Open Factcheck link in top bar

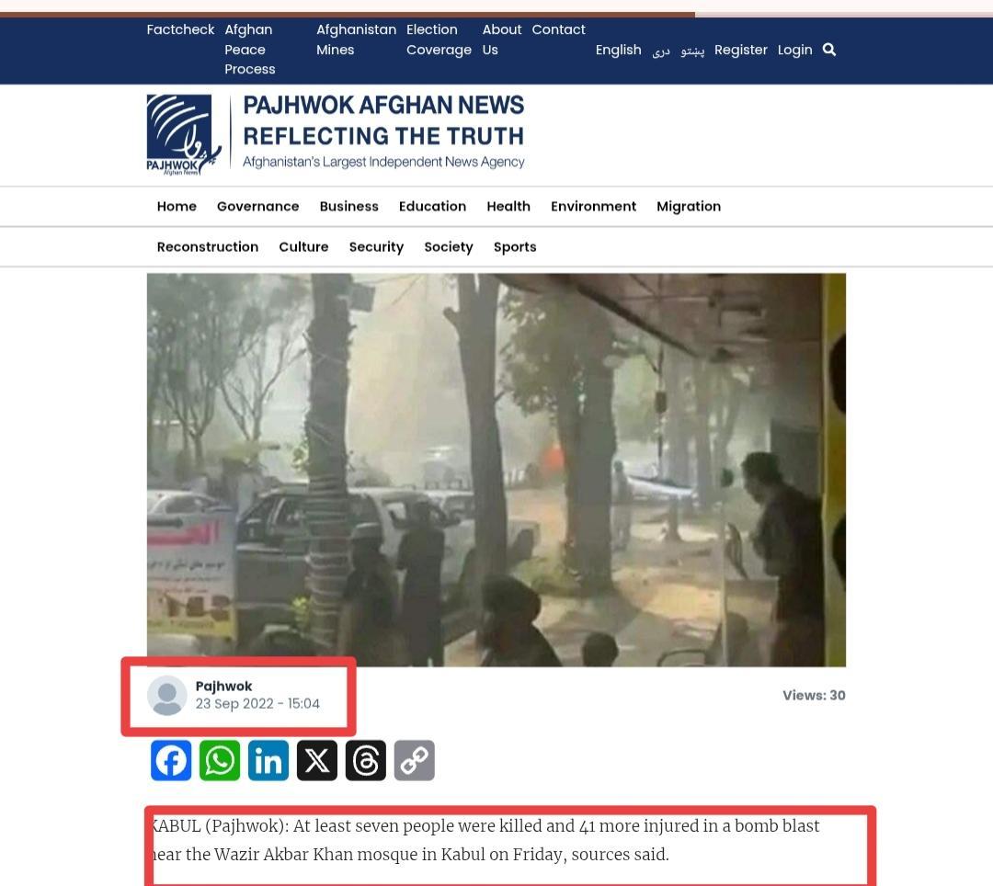click(180, 29)
